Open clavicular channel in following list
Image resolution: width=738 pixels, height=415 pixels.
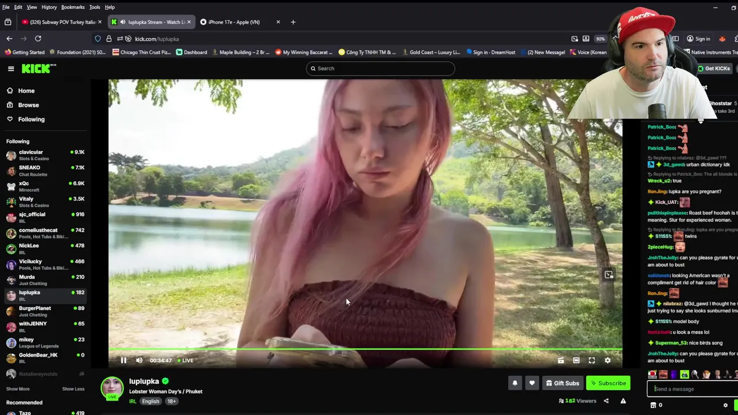45,155
